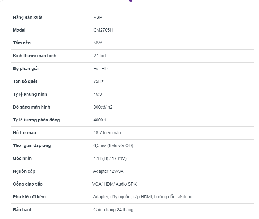Click the 16:9 aspect ratio value

point(97,94)
